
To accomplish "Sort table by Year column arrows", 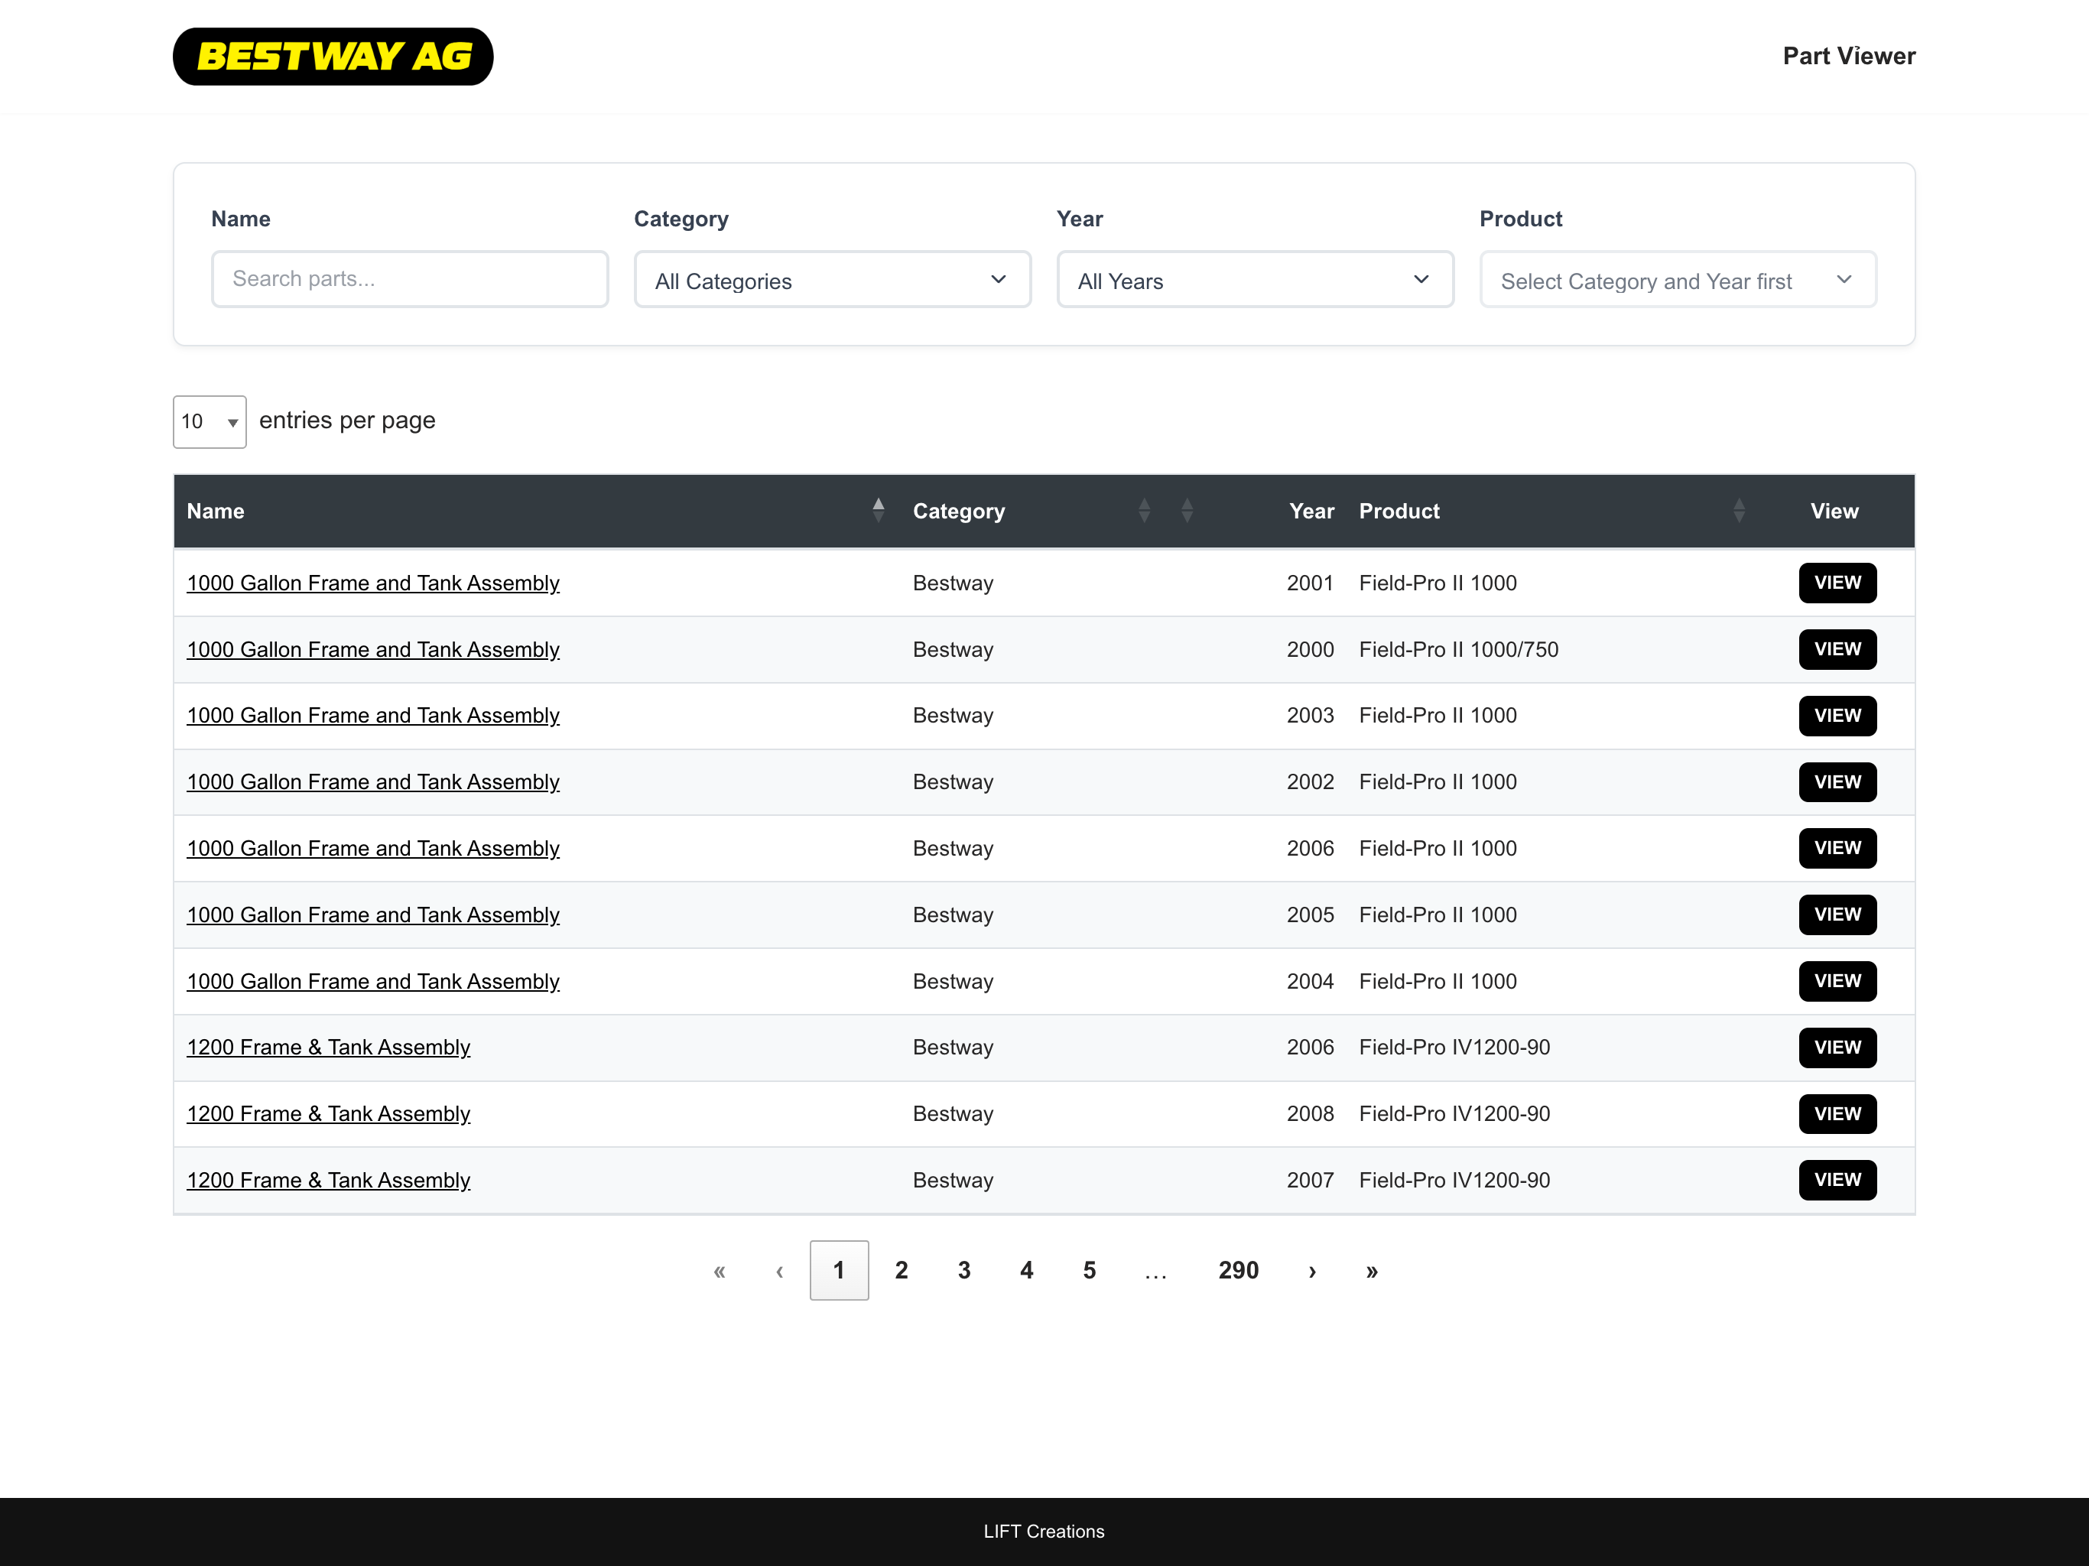I will point(1187,511).
